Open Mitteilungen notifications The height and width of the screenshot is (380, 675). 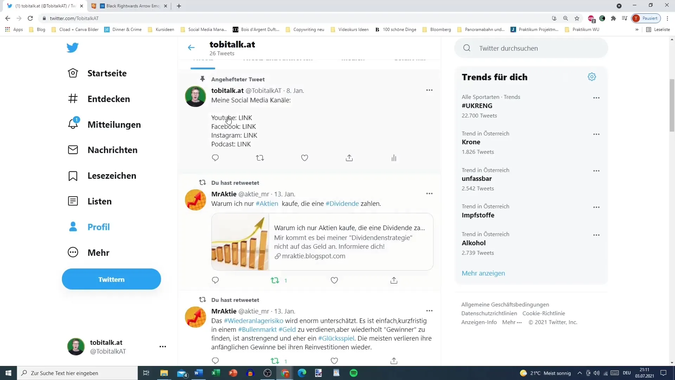point(104,125)
